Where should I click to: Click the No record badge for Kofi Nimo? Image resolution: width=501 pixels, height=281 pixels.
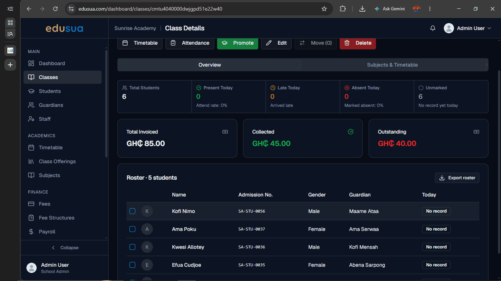[436, 211]
